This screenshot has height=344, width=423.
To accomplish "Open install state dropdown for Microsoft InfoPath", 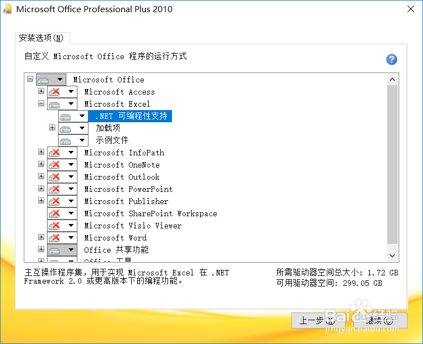I will pyautogui.click(x=62, y=153).
